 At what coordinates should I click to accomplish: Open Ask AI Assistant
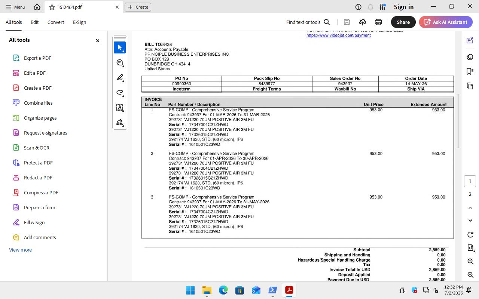click(x=446, y=22)
